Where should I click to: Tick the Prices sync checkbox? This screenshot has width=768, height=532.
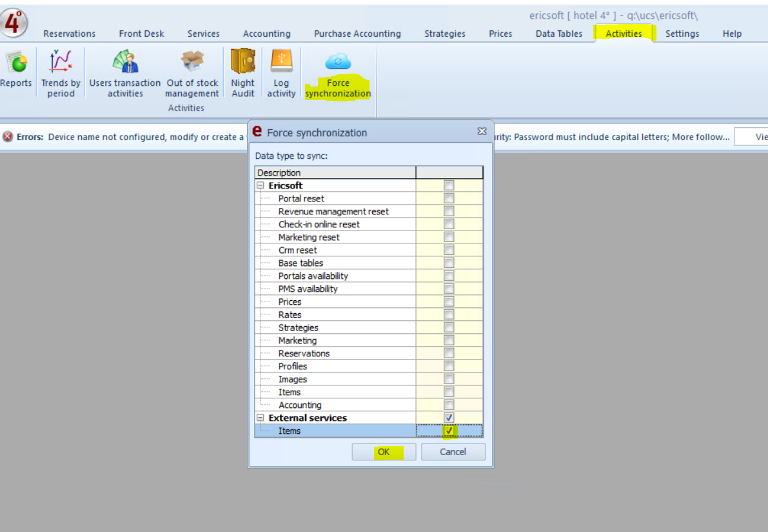click(x=449, y=302)
